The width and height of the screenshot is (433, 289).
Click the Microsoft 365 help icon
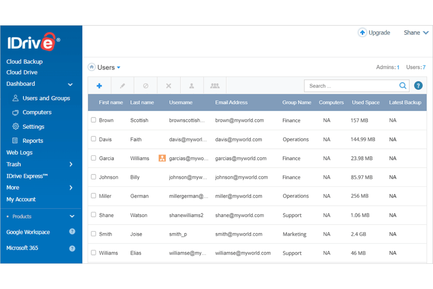point(72,249)
